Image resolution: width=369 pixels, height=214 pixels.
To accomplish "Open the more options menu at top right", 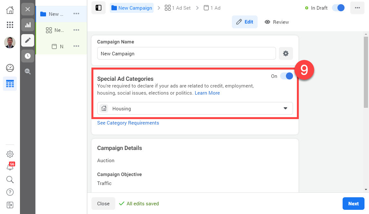I will tap(357, 7).
